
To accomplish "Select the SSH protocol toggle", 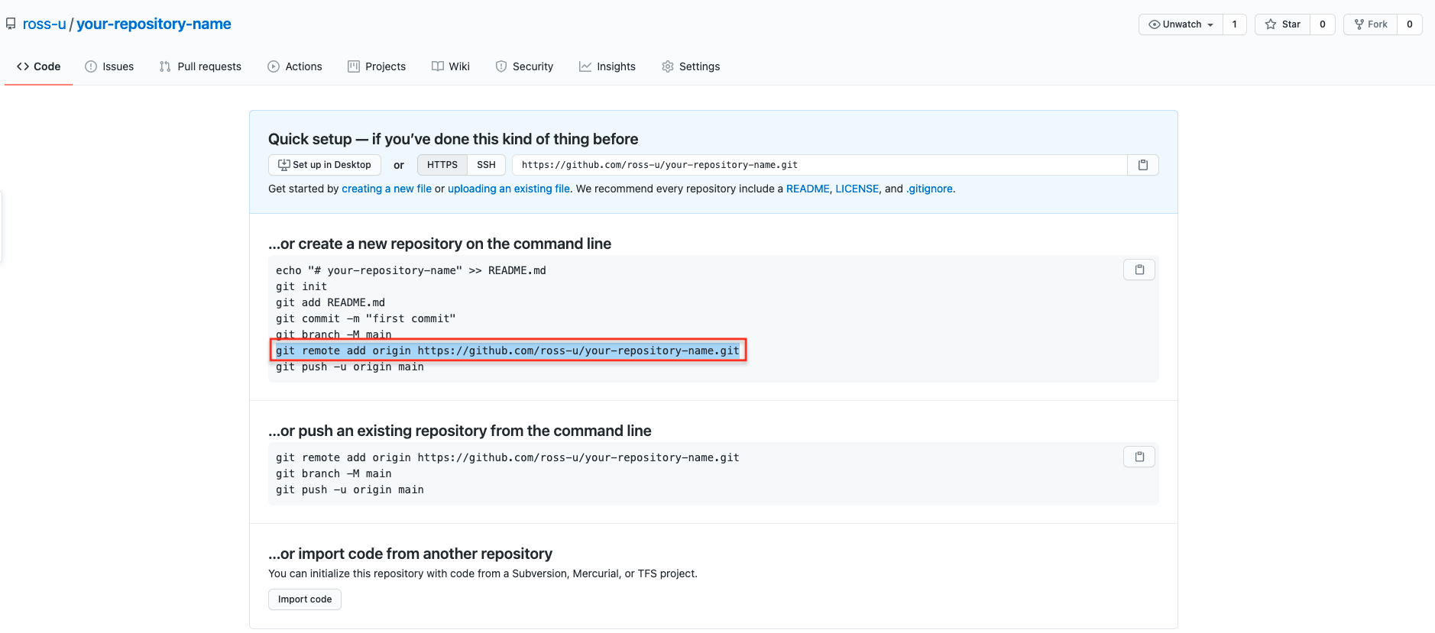I will pos(487,165).
